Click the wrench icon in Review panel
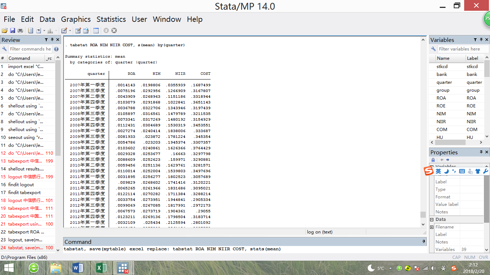 (x=4, y=49)
